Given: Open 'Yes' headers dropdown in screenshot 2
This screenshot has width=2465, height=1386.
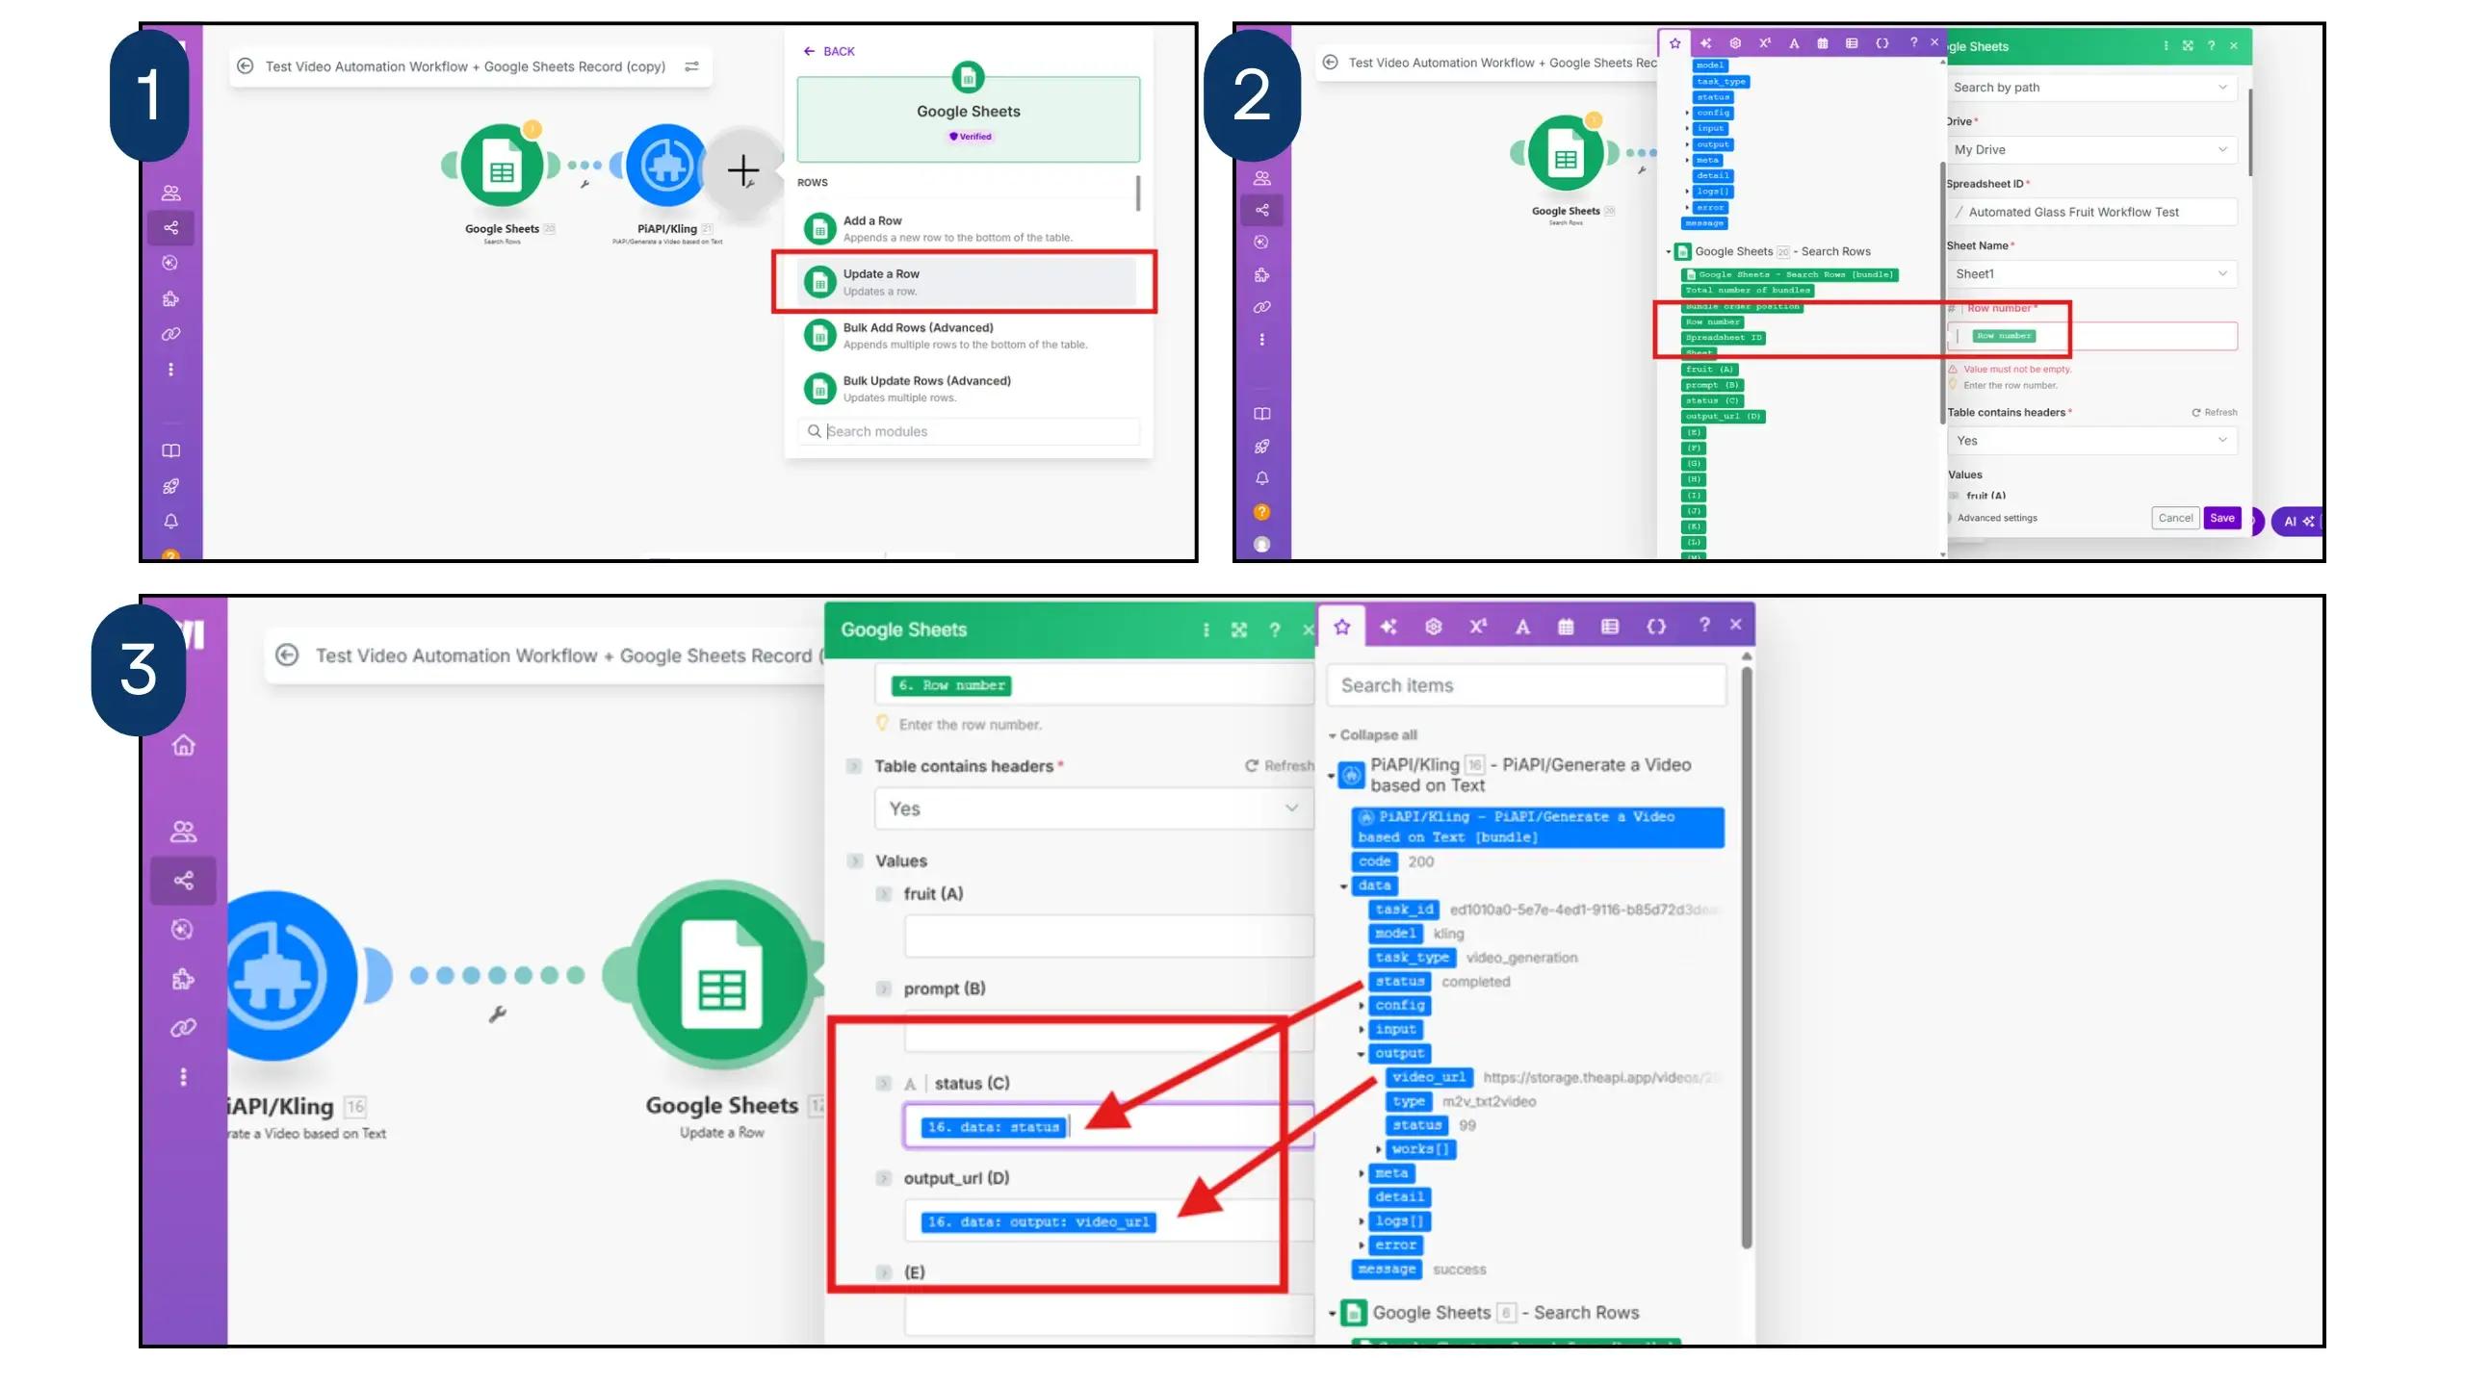Looking at the screenshot, I should point(2089,441).
